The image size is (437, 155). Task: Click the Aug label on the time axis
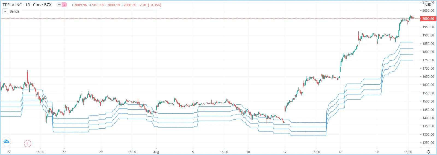[156, 152]
